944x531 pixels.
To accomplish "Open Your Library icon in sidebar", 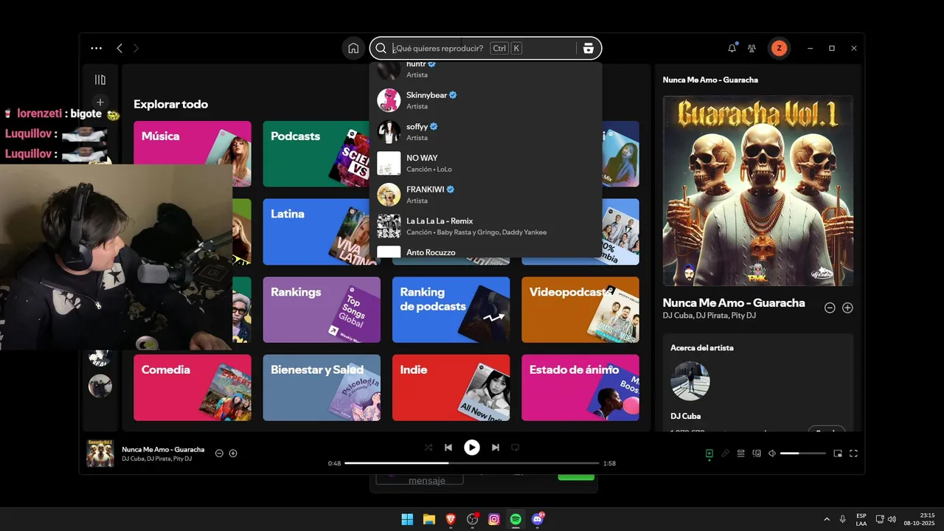I will click(100, 80).
